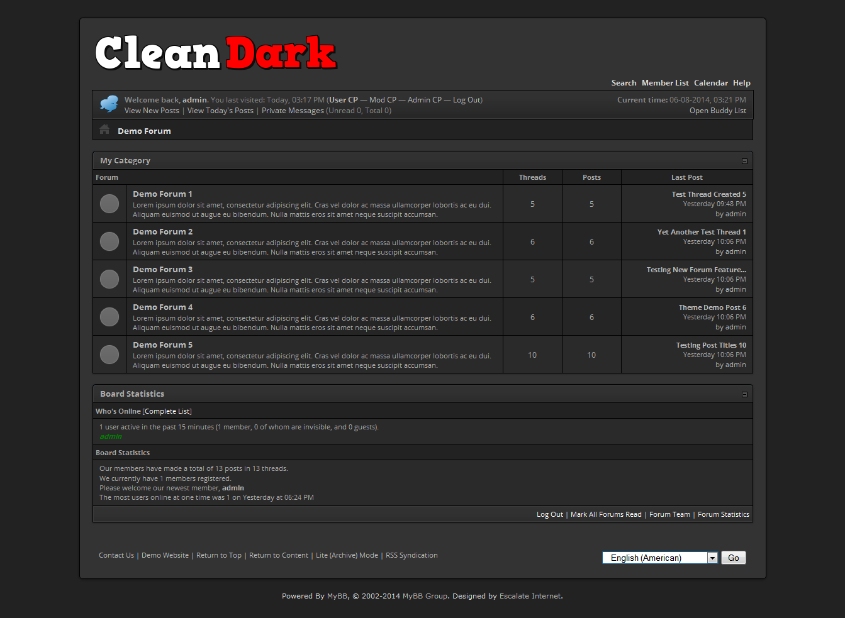The height and width of the screenshot is (618, 845).
Task: Open the User CP link
Action: coord(344,100)
